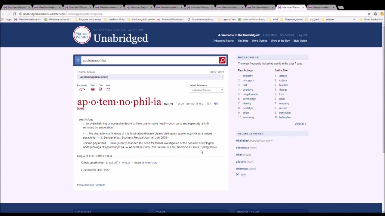Open popular Psychology word cognitive

(248, 90)
